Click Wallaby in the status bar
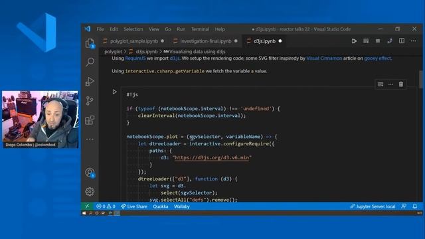The height and width of the screenshot is (239, 425). tap(181, 206)
